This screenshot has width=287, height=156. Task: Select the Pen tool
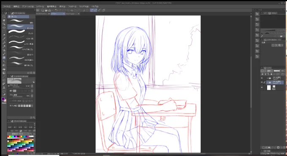point(4,43)
